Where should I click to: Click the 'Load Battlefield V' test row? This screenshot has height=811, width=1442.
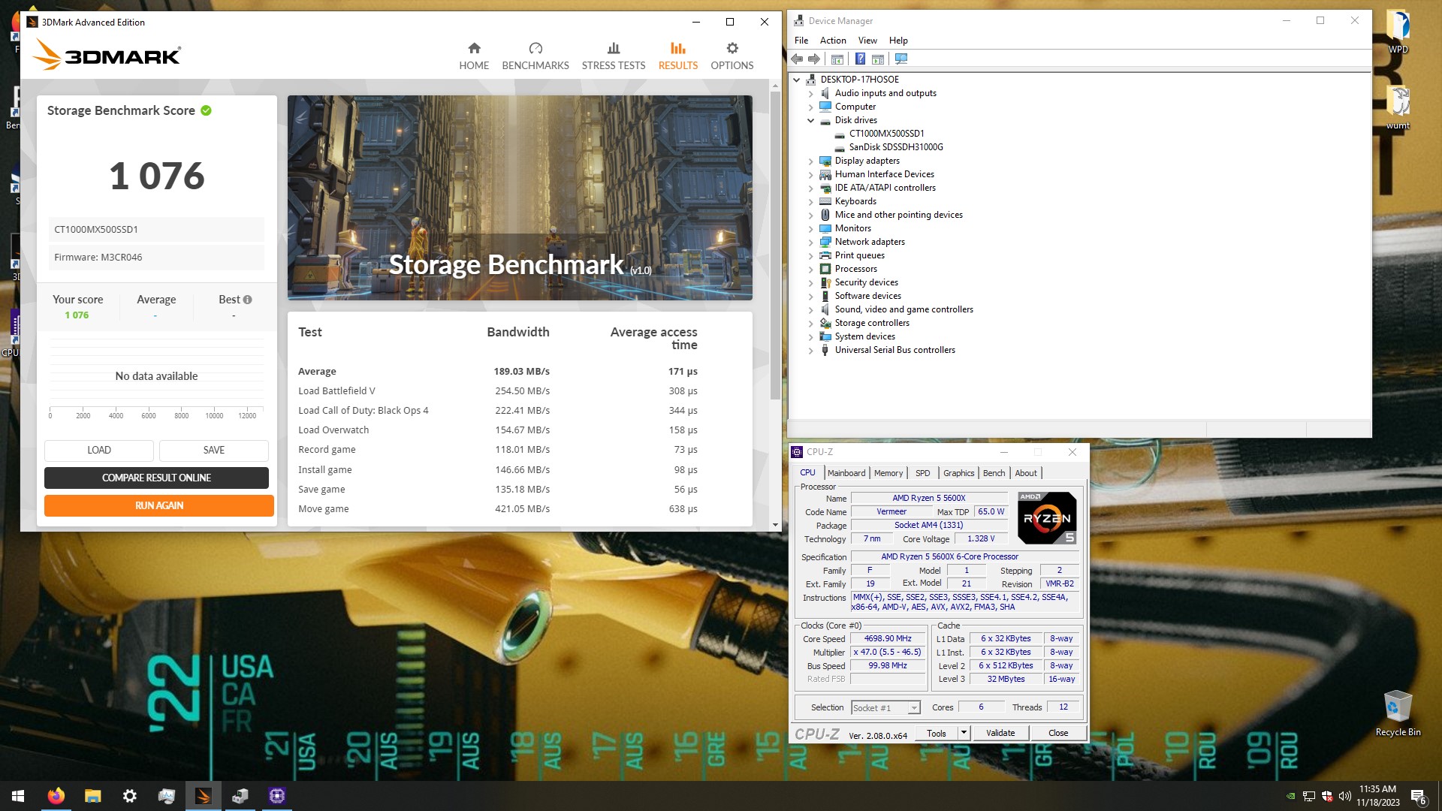(498, 391)
